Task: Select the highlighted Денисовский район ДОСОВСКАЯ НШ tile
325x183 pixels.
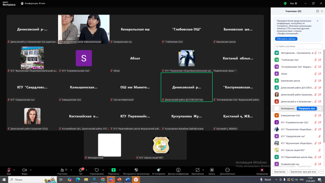Action: click(x=187, y=87)
